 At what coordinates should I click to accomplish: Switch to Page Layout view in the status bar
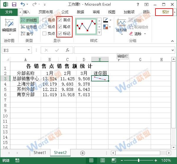[x=102, y=160]
